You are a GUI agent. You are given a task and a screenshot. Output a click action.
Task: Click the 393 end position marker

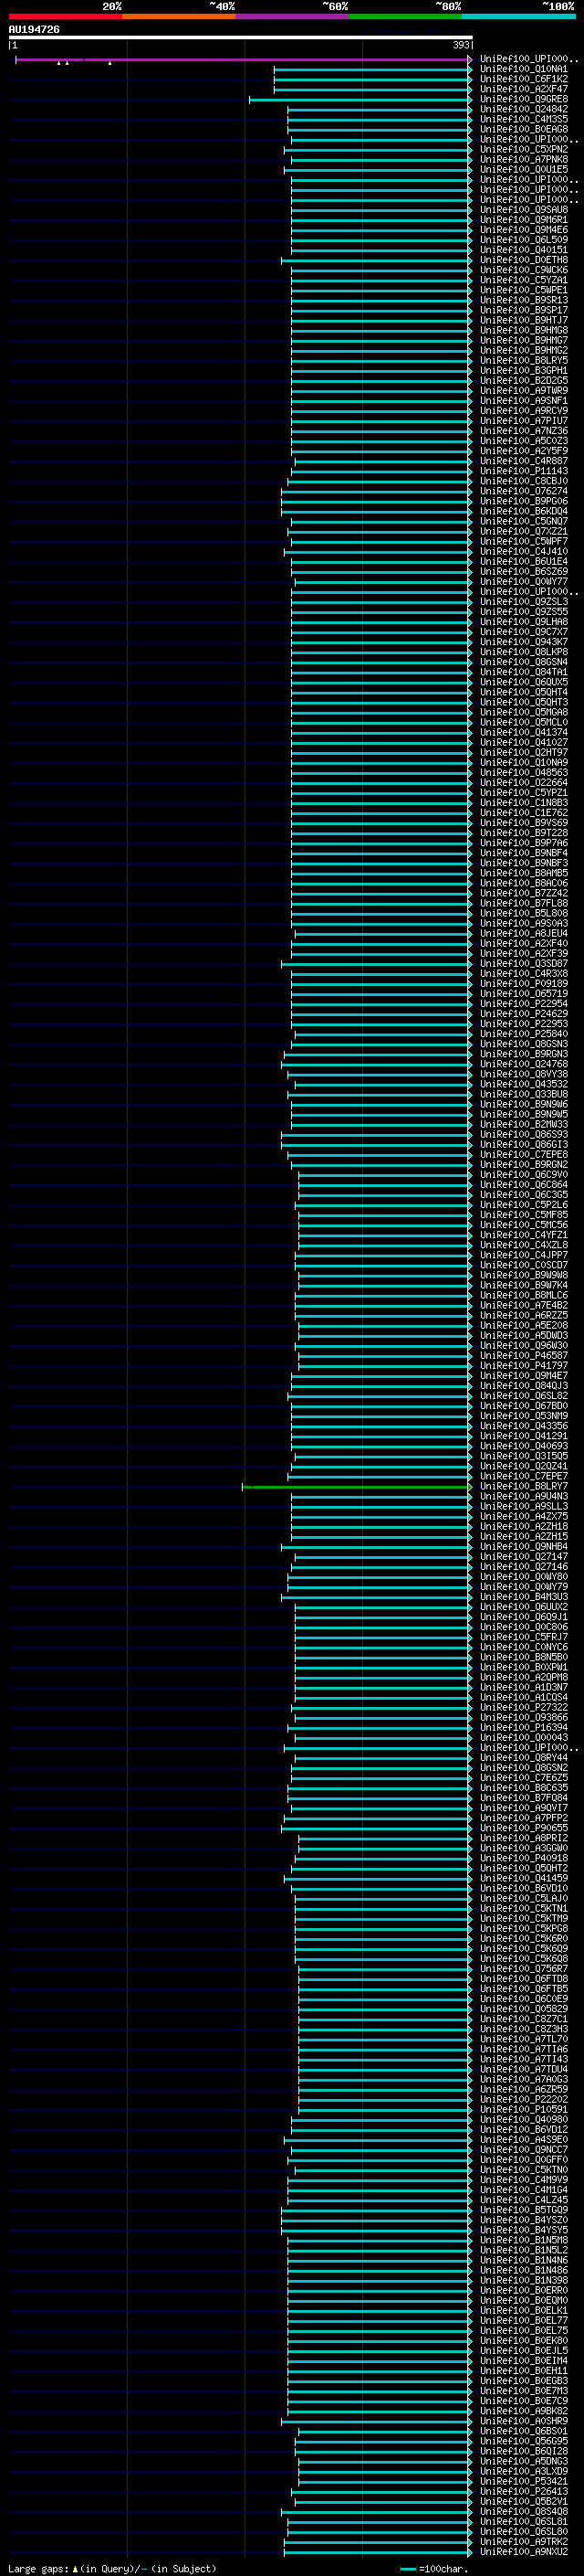pyautogui.click(x=461, y=45)
